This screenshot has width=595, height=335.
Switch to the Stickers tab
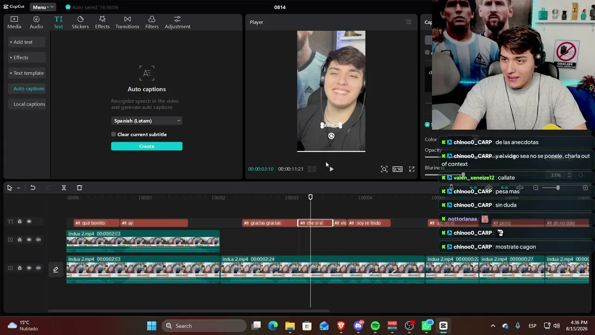coord(80,22)
